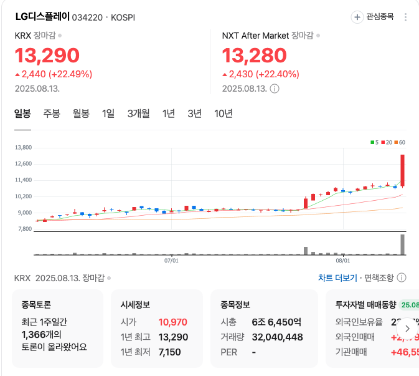Click the 1년 최저 value 7,150
This screenshot has height=376, width=419.
(x=170, y=352)
